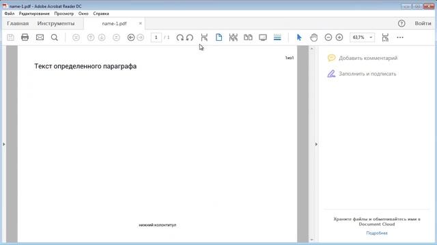Toggle the read mode lines icon
The height and width of the screenshot is (245, 437).
click(277, 37)
